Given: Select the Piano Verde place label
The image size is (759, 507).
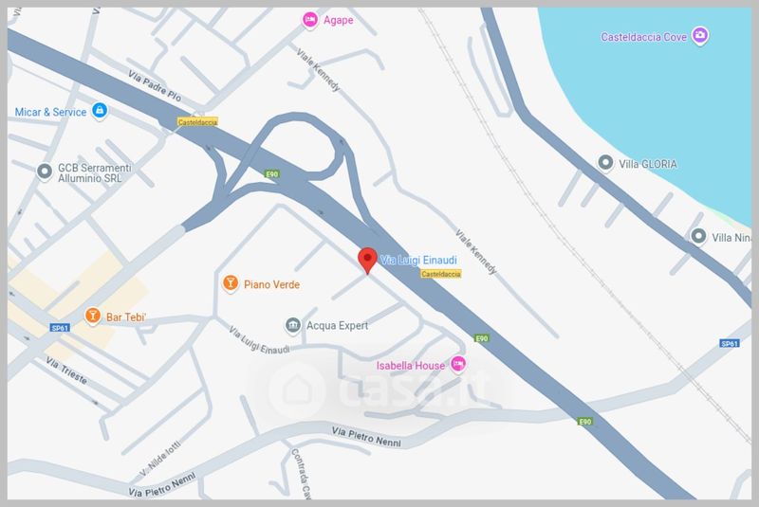Looking at the screenshot, I should [271, 284].
